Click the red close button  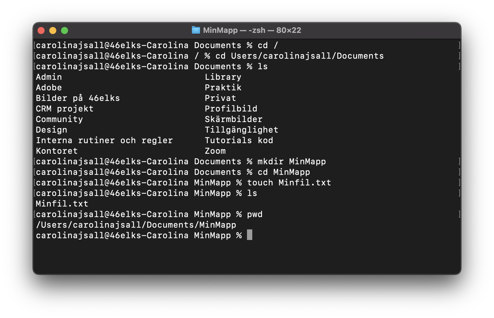tap(41, 30)
